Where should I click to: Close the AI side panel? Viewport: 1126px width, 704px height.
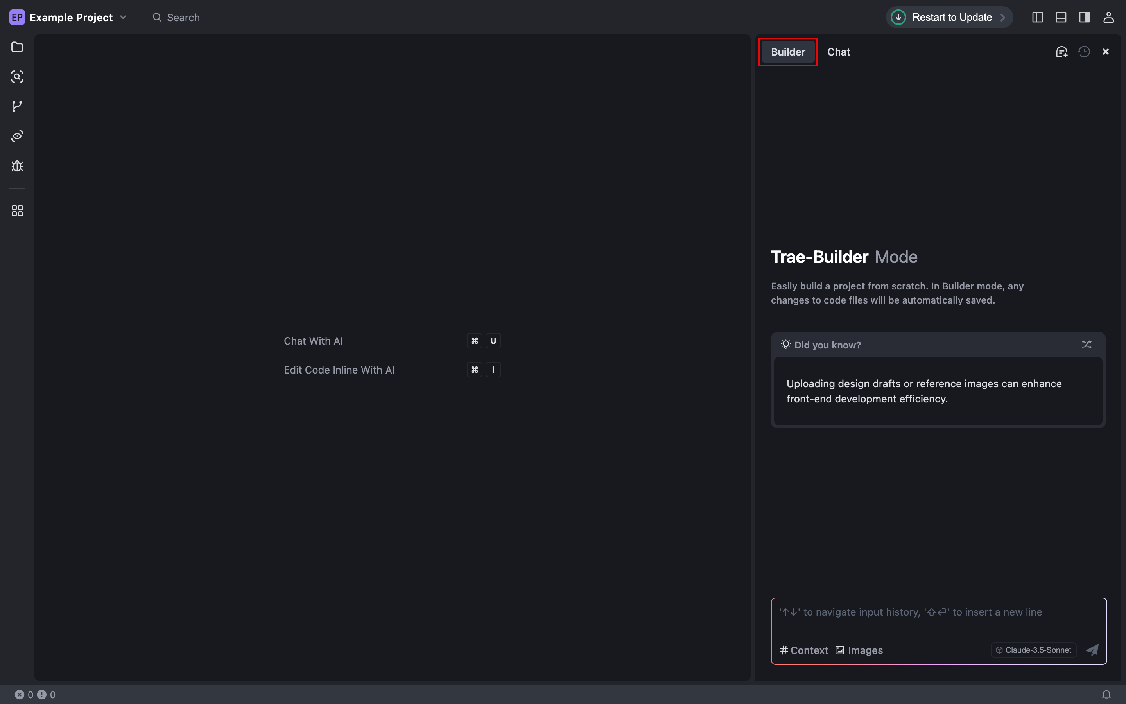pyautogui.click(x=1106, y=52)
